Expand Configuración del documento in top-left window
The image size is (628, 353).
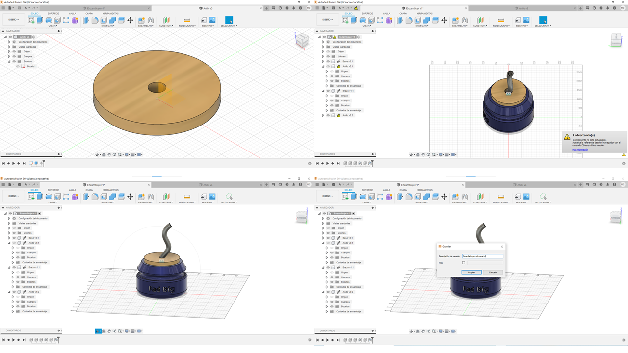[x=9, y=42]
